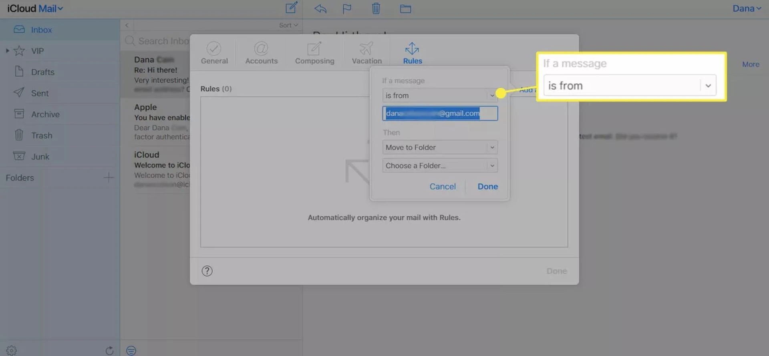Open the 'is from' condition dropdown

pos(440,95)
